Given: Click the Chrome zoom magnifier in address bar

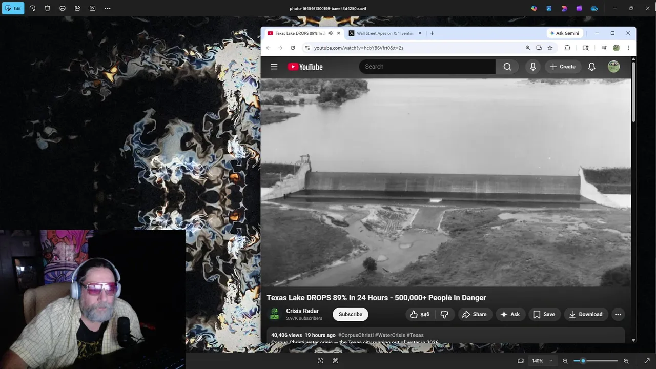Looking at the screenshot, I should 528,48.
